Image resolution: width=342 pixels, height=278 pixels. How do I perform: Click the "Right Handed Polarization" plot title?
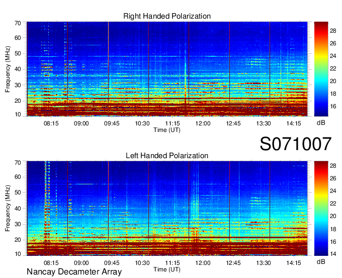pos(167,16)
